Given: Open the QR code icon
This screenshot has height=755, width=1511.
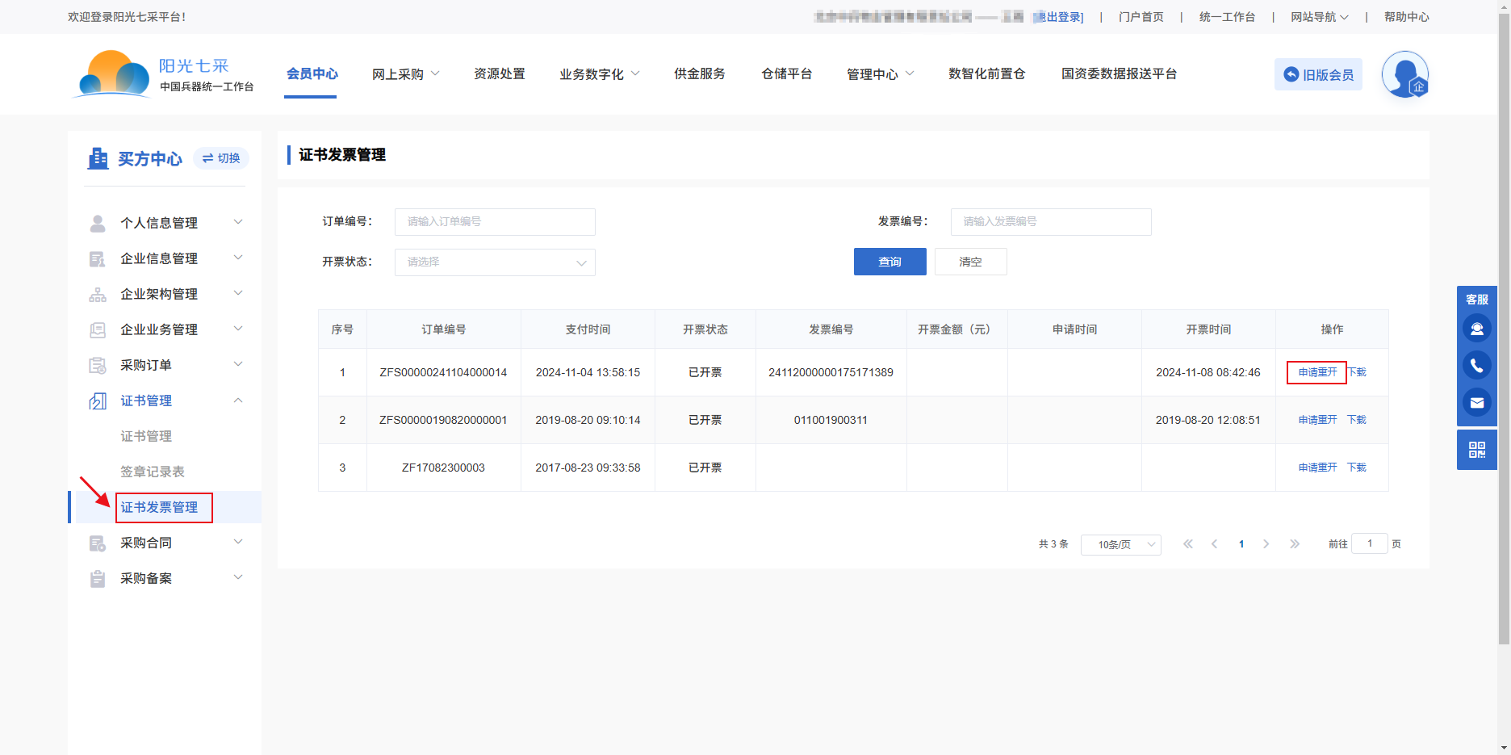Looking at the screenshot, I should coord(1476,450).
